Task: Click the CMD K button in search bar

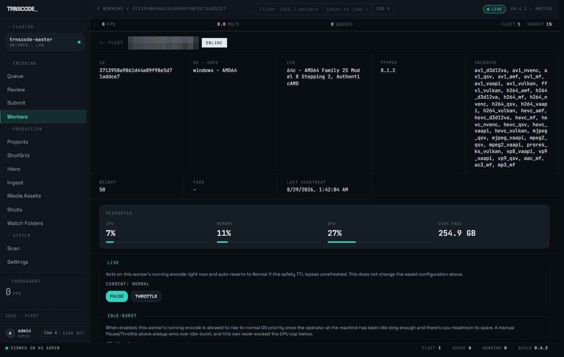Action: 383,9
